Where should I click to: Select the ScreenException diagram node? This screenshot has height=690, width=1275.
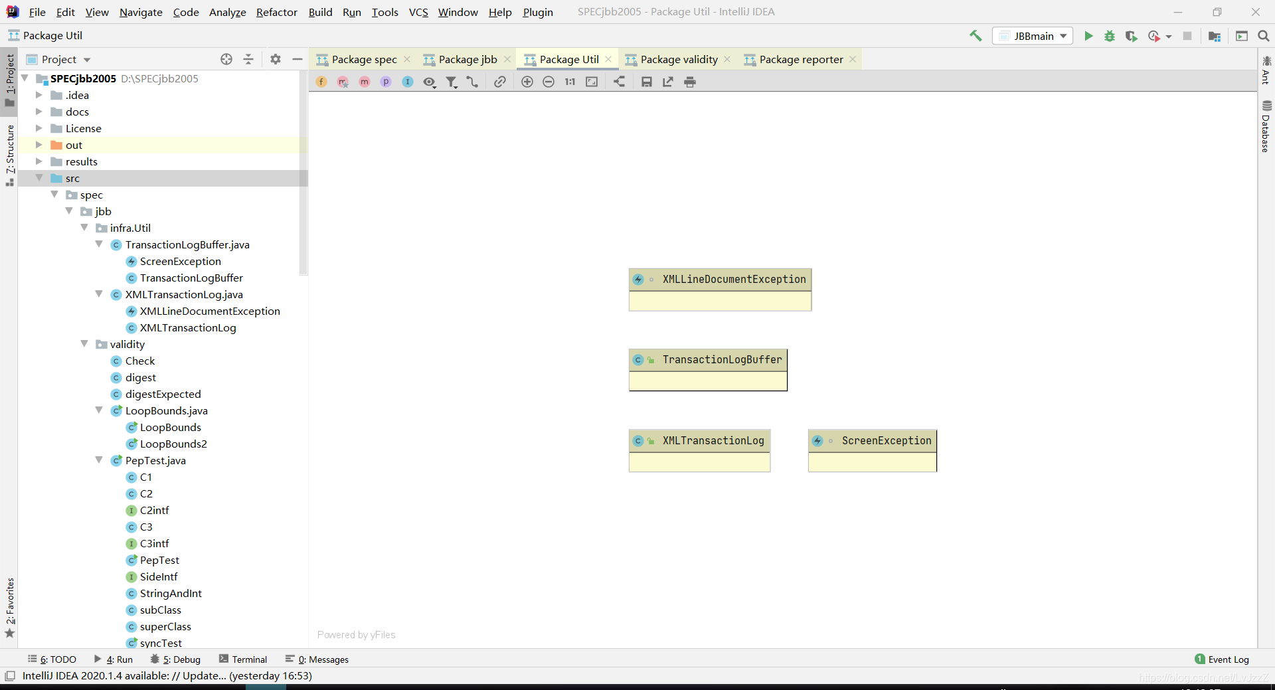click(872, 451)
